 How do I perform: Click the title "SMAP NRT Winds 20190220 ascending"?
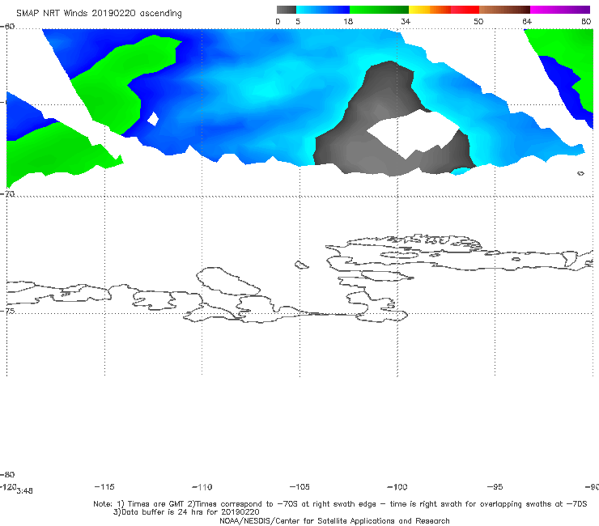point(99,14)
